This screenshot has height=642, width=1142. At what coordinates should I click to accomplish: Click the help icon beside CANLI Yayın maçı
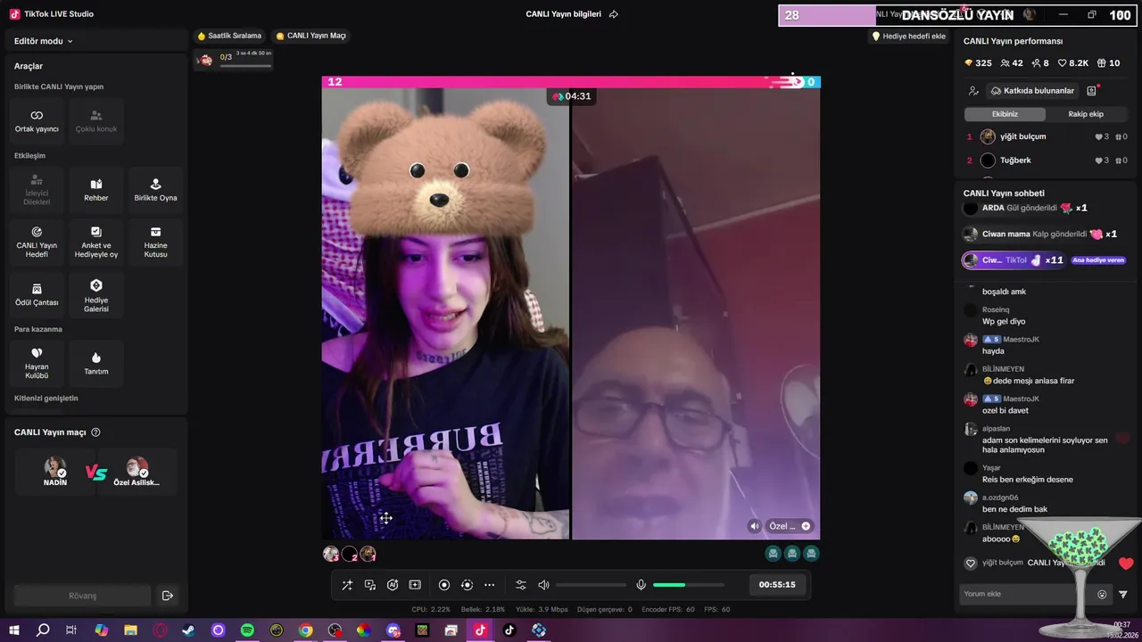click(96, 432)
